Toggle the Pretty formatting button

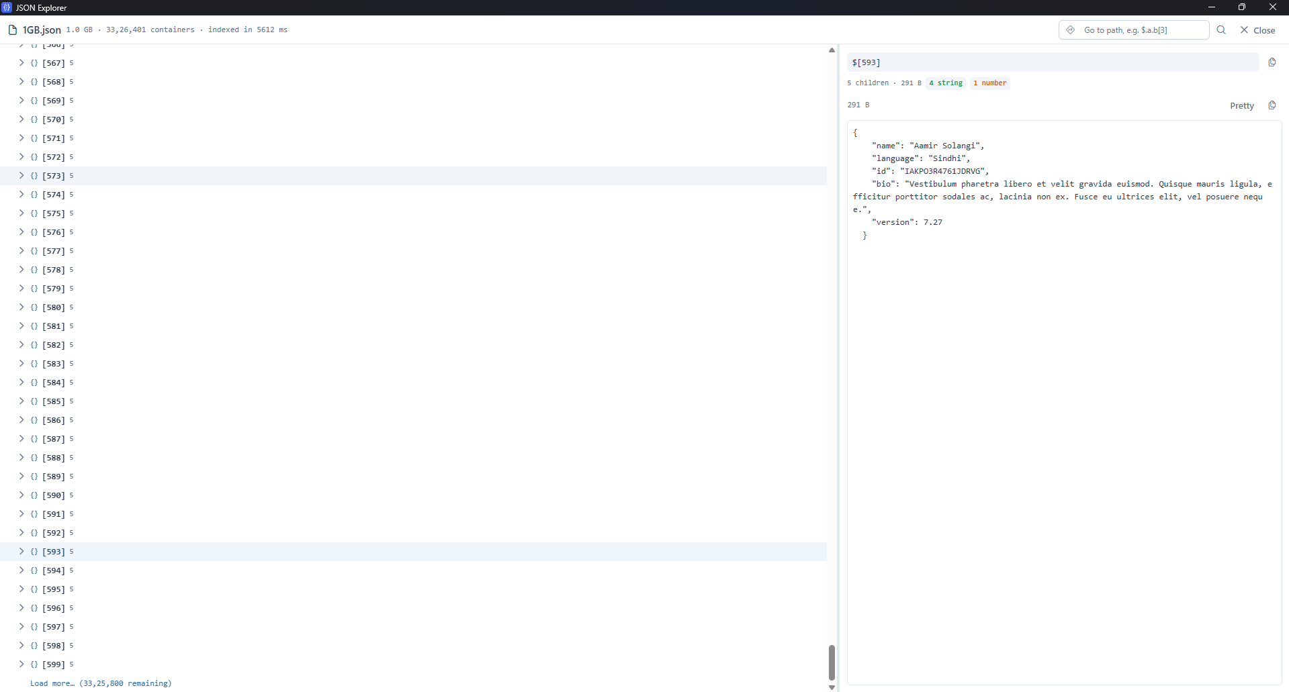pyautogui.click(x=1242, y=105)
